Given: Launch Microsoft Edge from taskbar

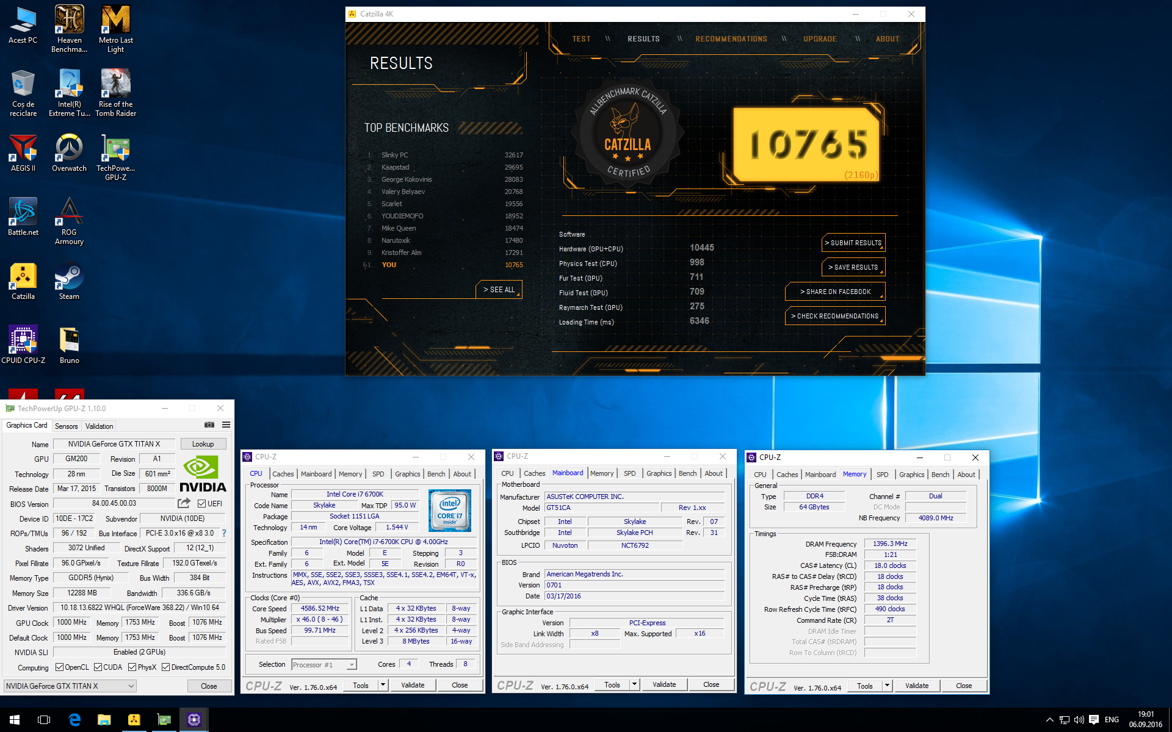Looking at the screenshot, I should [74, 720].
